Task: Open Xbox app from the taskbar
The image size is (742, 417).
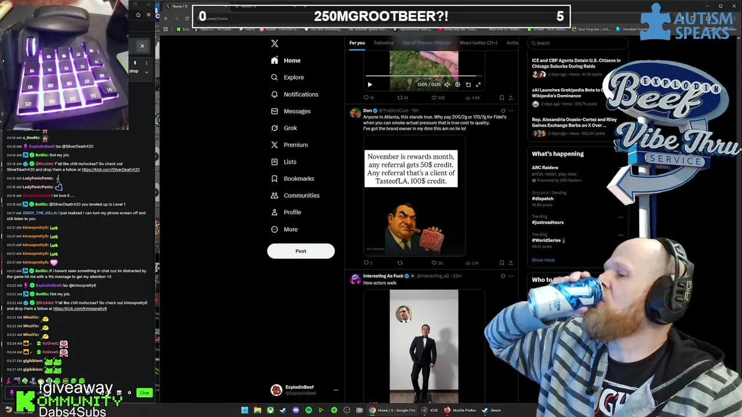Action: 270,410
